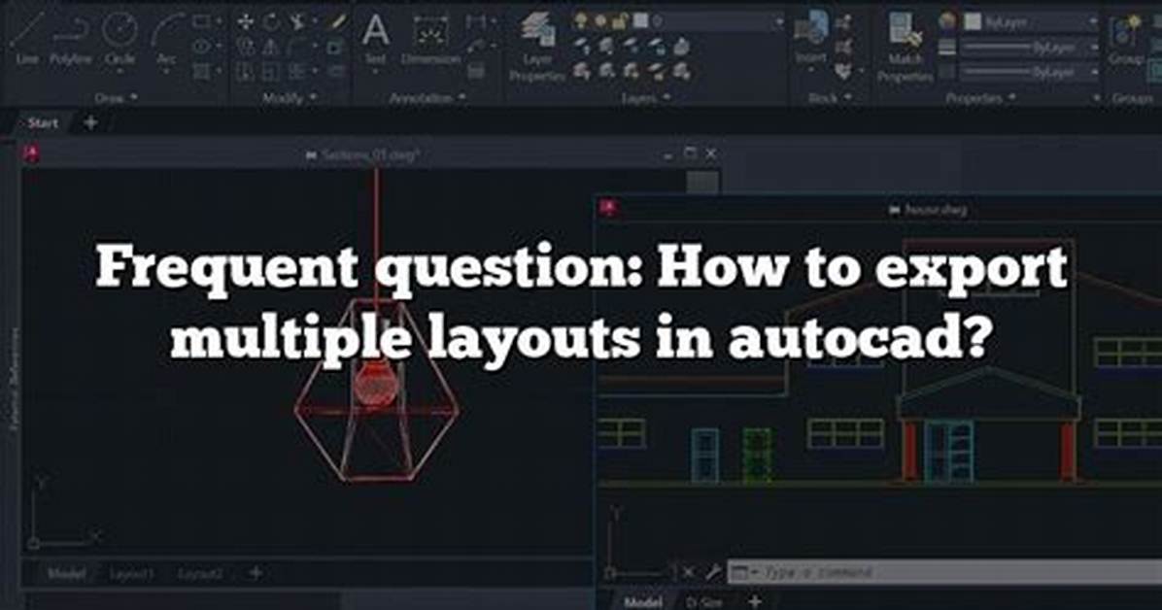1162x610 pixels.
Task: Select Model tab in Sections window
Action: [x=66, y=573]
